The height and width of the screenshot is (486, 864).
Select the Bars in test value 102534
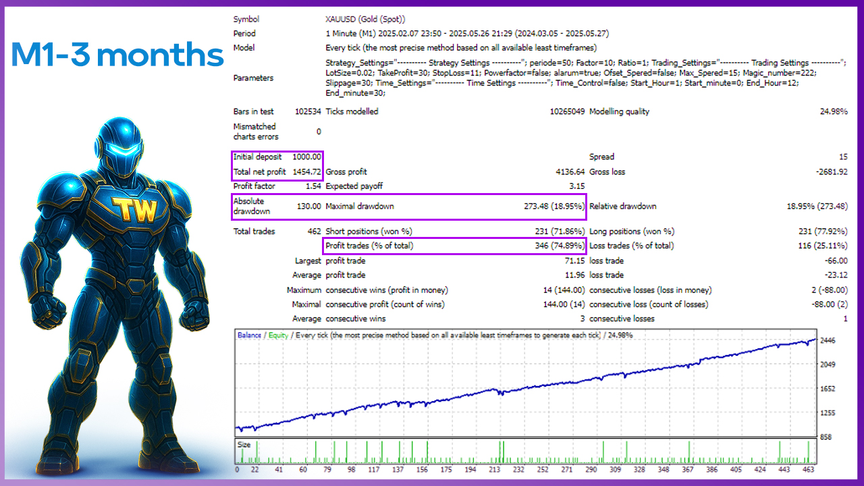[x=308, y=112]
